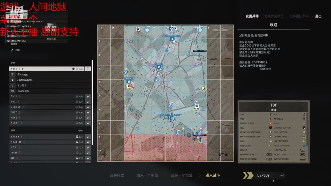Click the squad name GEORGE
The width and height of the screenshot is (331, 186).
[16, 107]
